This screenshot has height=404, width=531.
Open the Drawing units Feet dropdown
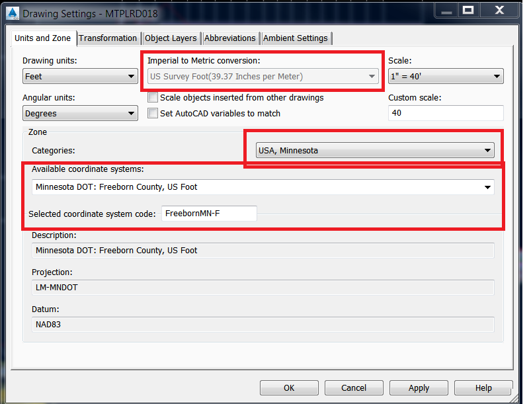[80, 76]
